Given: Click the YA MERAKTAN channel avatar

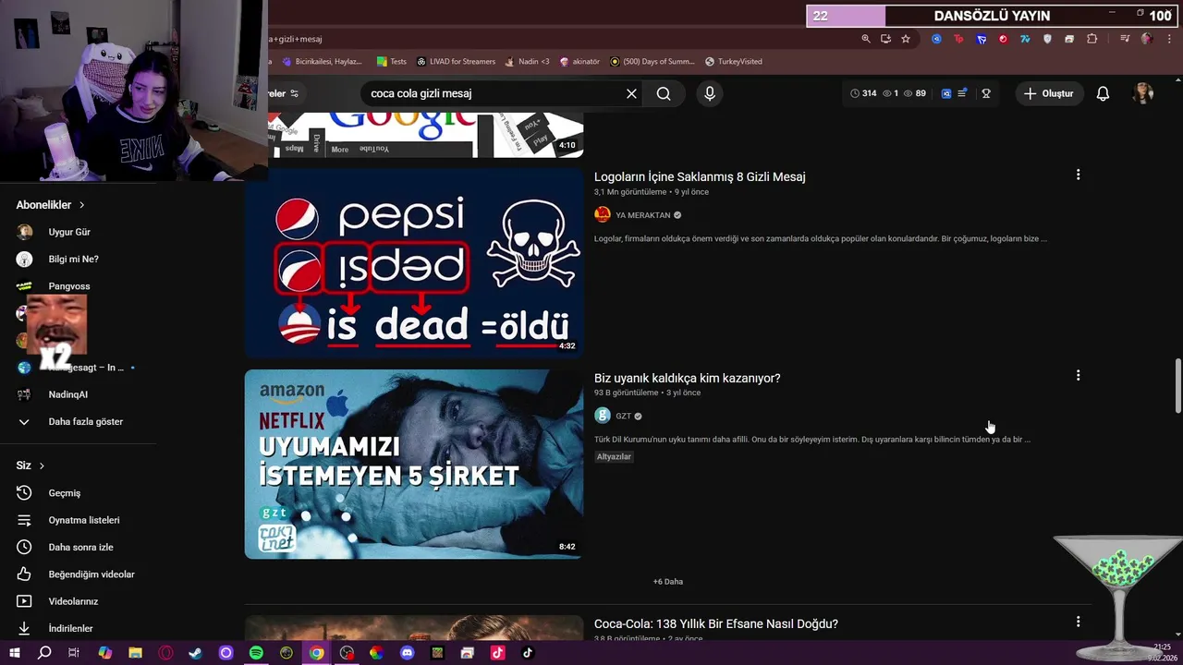Looking at the screenshot, I should pyautogui.click(x=603, y=214).
